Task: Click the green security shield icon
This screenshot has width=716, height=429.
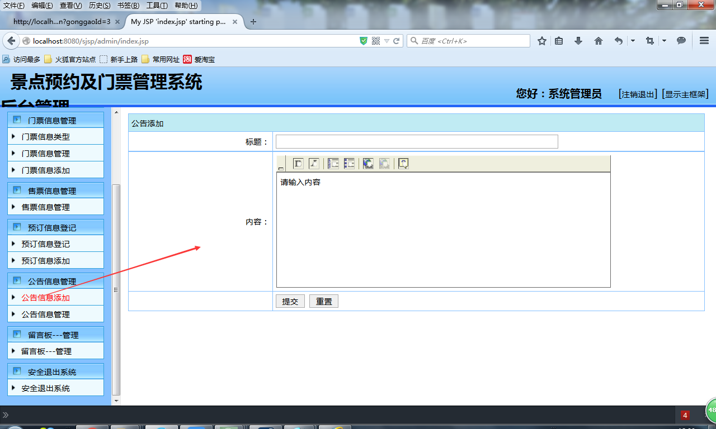Action: click(x=364, y=41)
